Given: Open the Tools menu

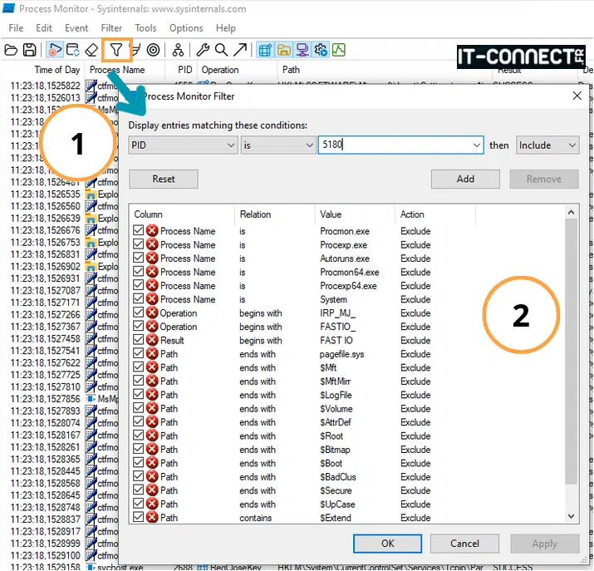Looking at the screenshot, I should [145, 28].
